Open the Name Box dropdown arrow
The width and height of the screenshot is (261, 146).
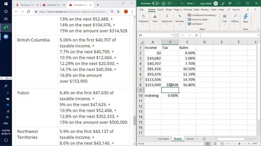[x=171, y=35]
